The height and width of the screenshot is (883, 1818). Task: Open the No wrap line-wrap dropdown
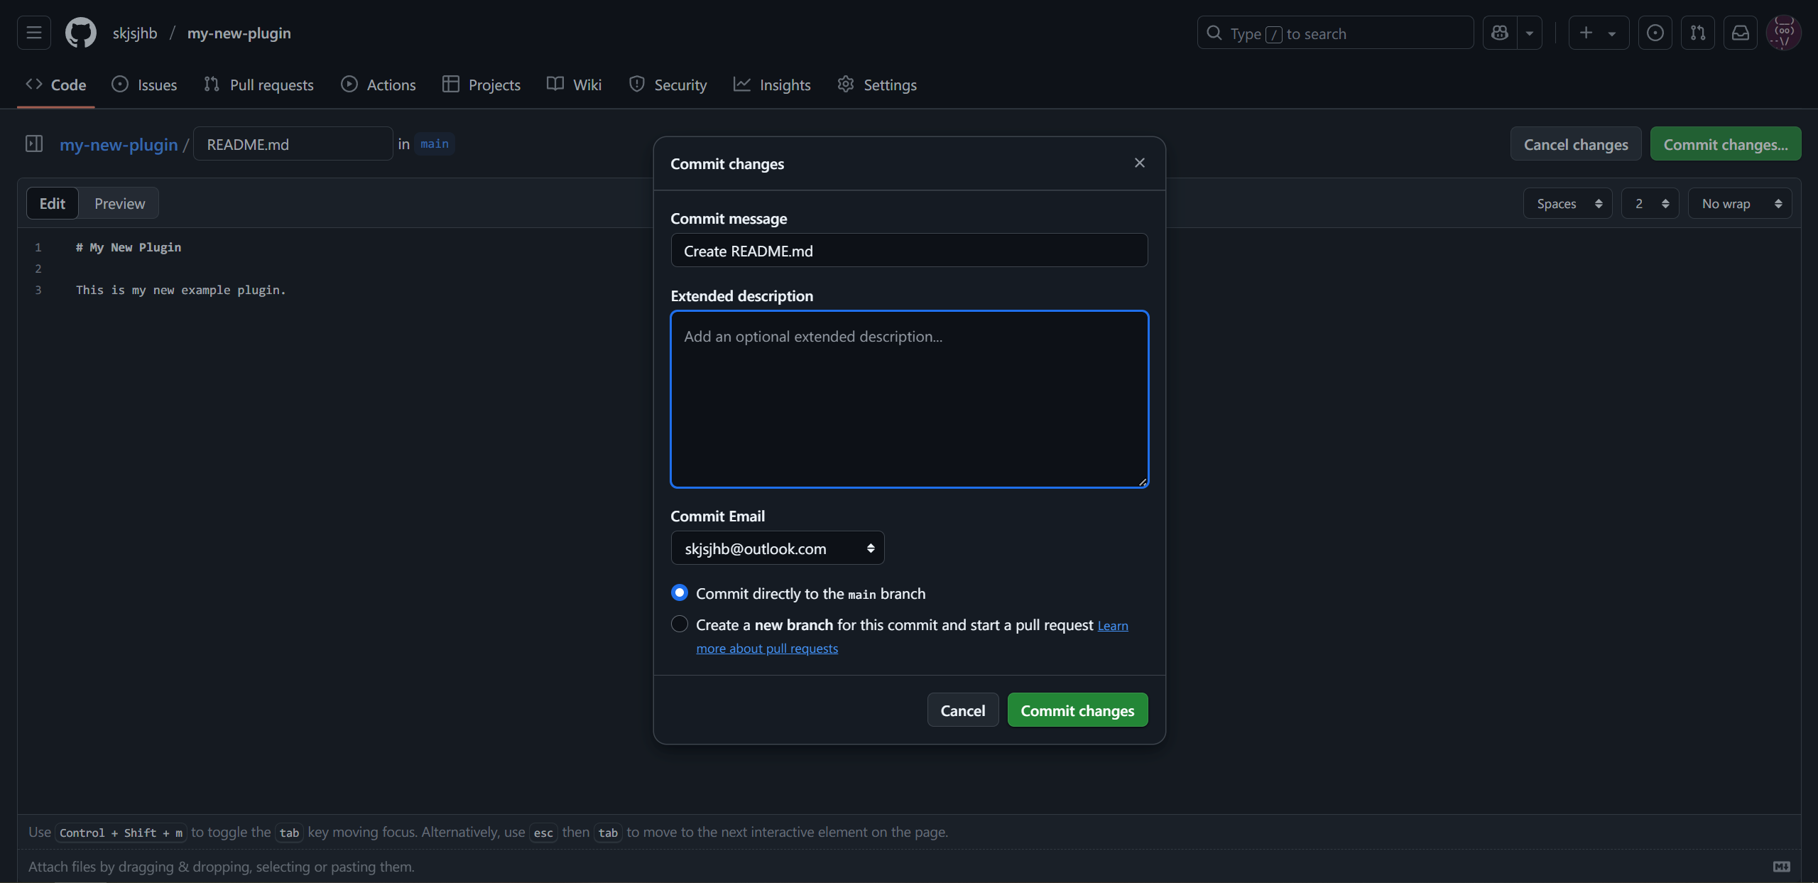click(1739, 203)
